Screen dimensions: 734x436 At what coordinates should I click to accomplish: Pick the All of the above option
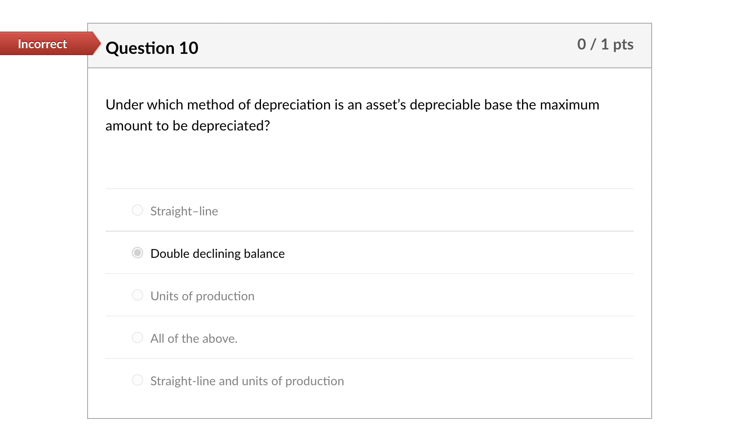(137, 338)
